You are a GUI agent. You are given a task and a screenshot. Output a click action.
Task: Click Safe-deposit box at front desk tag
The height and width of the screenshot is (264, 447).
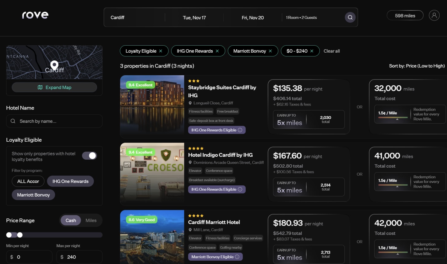tap(211, 121)
